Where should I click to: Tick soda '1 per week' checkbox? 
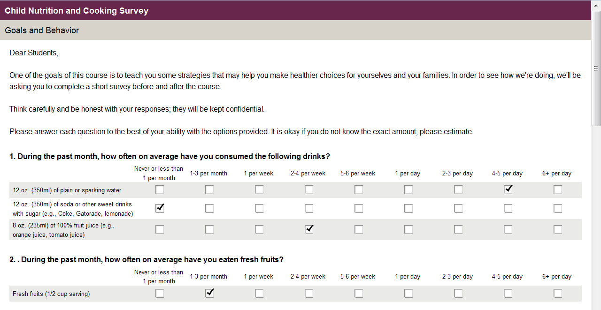[x=259, y=208]
